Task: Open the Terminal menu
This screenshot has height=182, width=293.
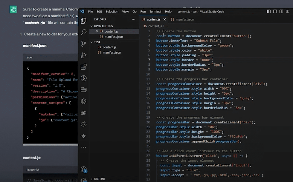Action: (x=155, y=12)
